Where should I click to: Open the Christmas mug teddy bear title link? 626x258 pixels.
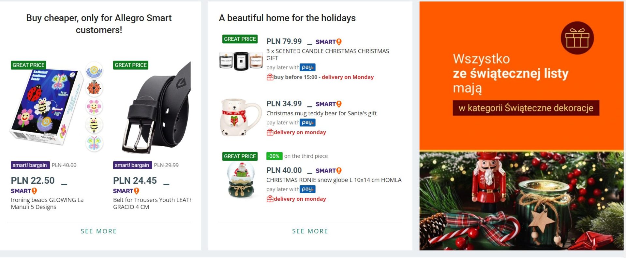pos(321,113)
